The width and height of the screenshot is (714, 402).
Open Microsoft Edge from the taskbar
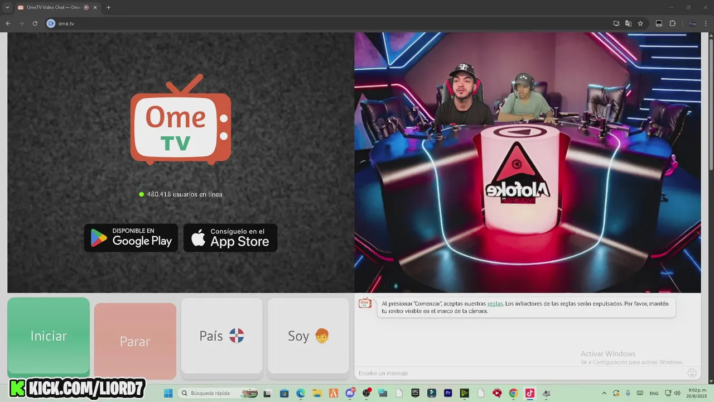coord(300,393)
